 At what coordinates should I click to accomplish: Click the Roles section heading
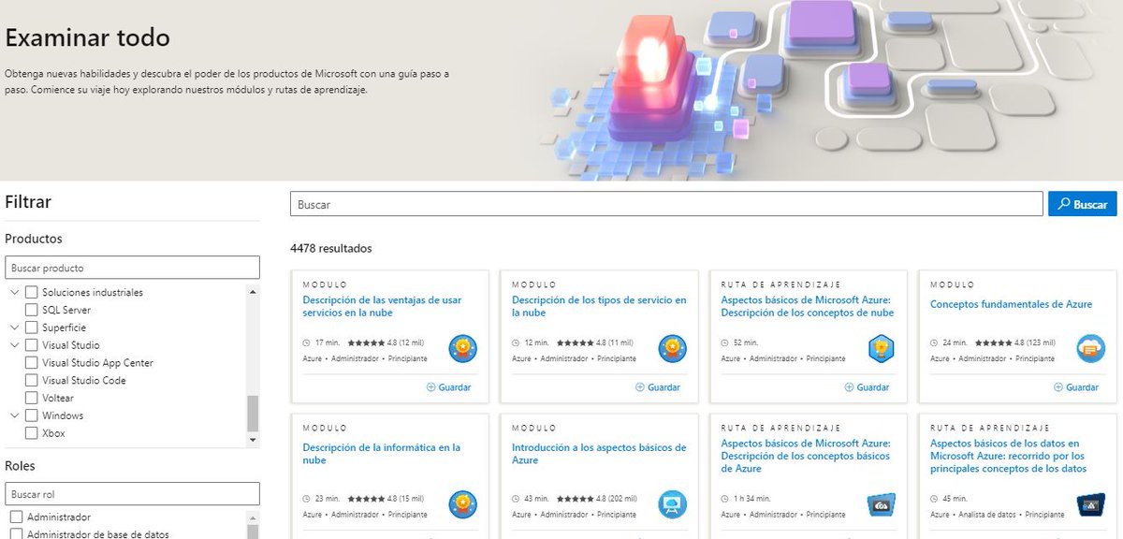(21, 465)
